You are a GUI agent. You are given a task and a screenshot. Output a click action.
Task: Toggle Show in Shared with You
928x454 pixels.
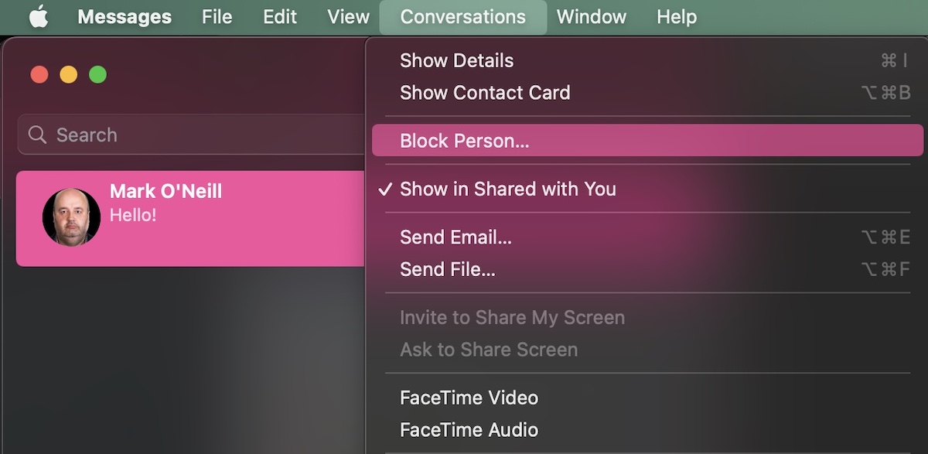[x=507, y=189]
